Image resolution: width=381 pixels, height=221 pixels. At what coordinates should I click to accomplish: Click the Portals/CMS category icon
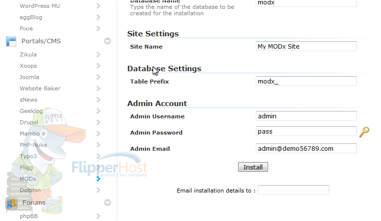[x=11, y=41]
